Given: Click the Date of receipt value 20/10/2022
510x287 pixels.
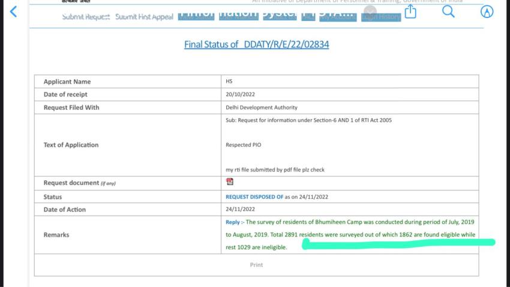Looking at the screenshot, I should (x=241, y=94).
